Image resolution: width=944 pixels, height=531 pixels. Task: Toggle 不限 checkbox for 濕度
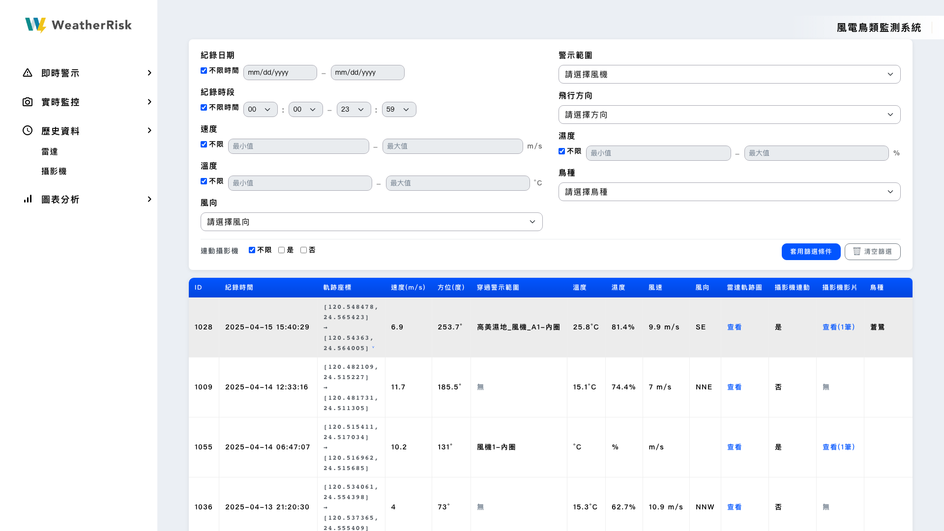[x=561, y=151]
